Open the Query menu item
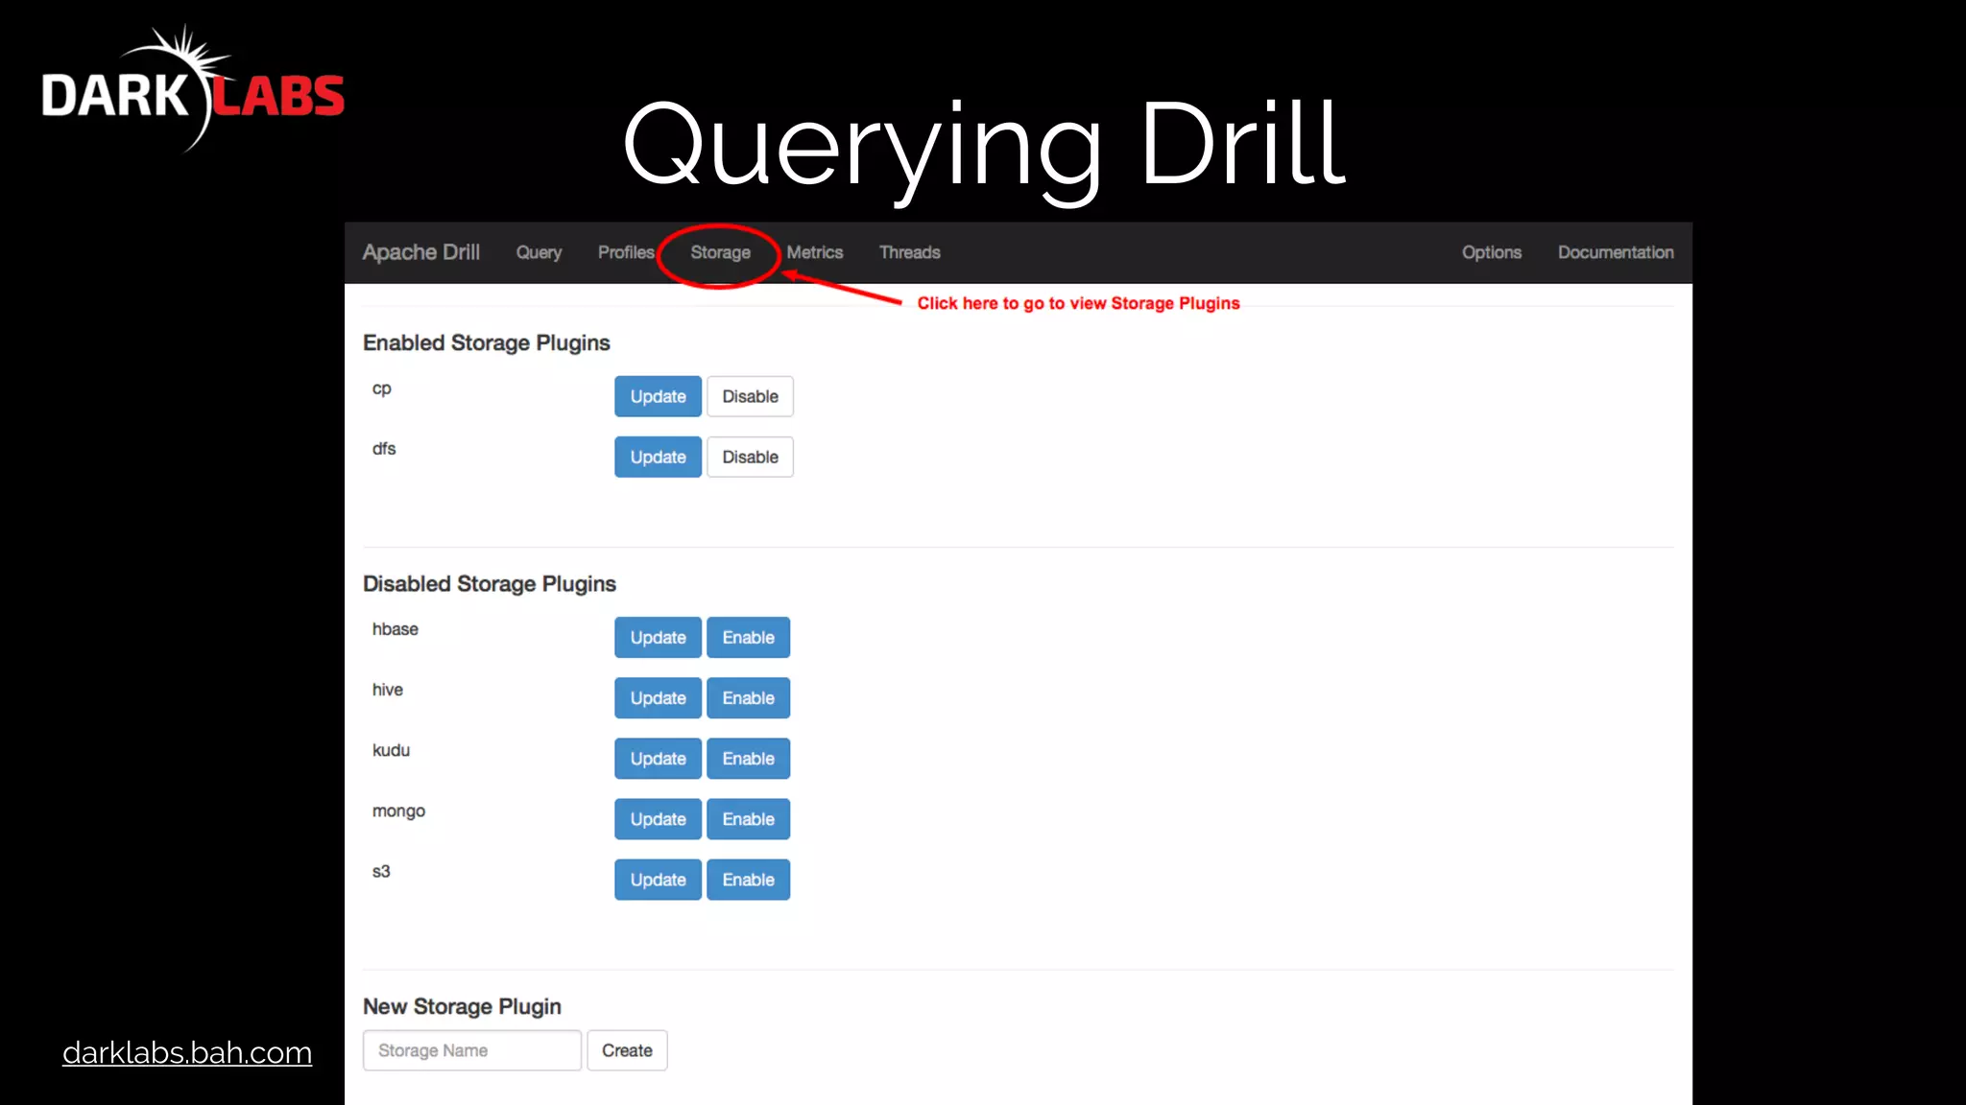The image size is (1966, 1105). [x=539, y=252]
